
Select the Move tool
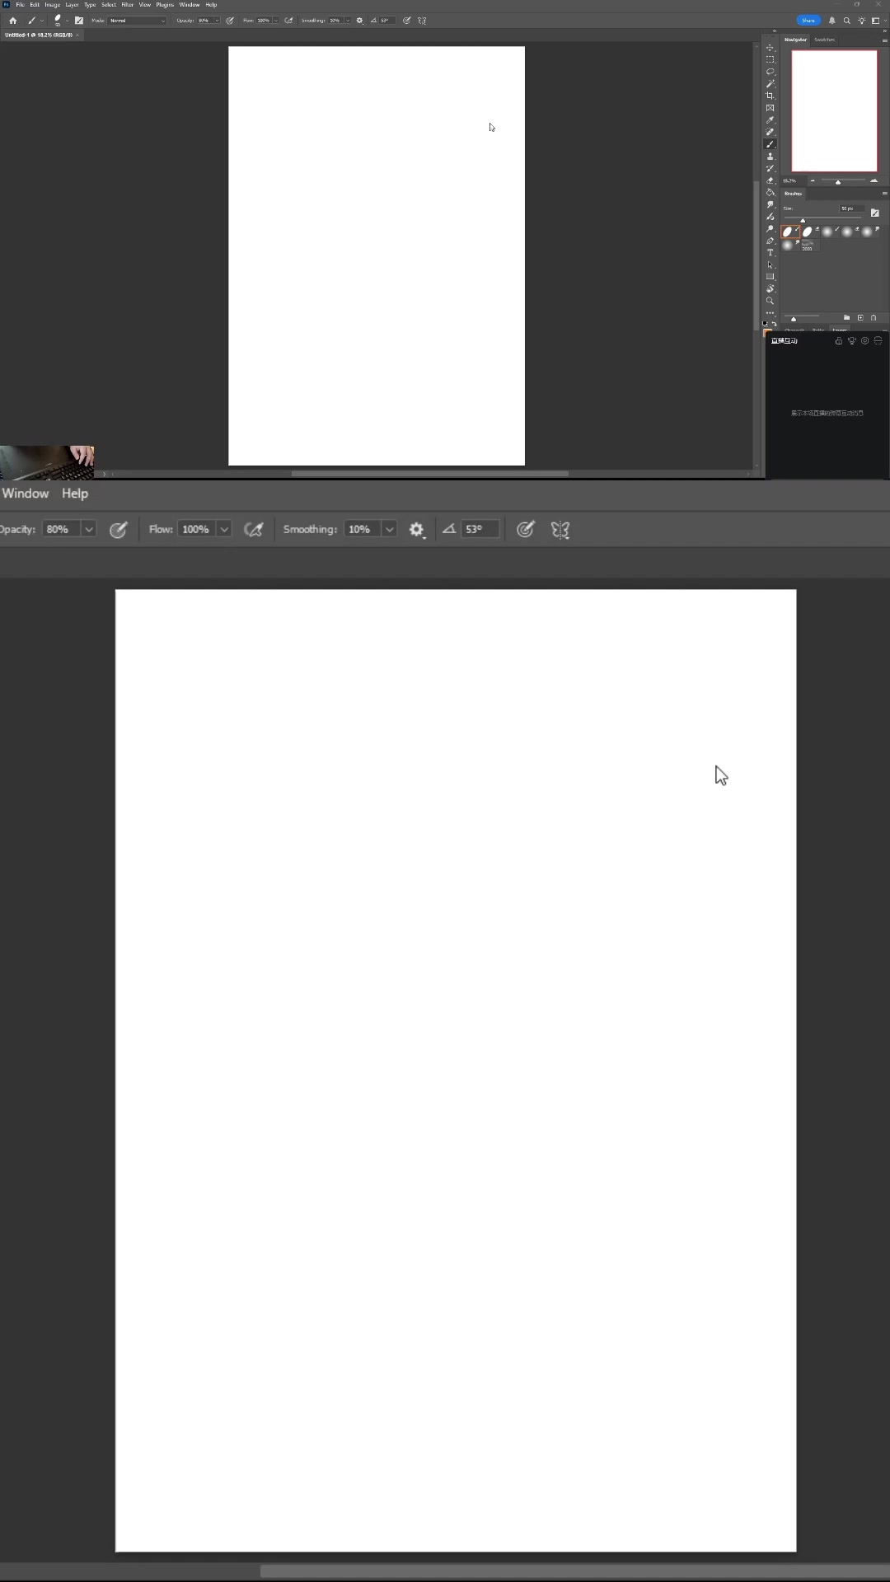click(x=770, y=48)
